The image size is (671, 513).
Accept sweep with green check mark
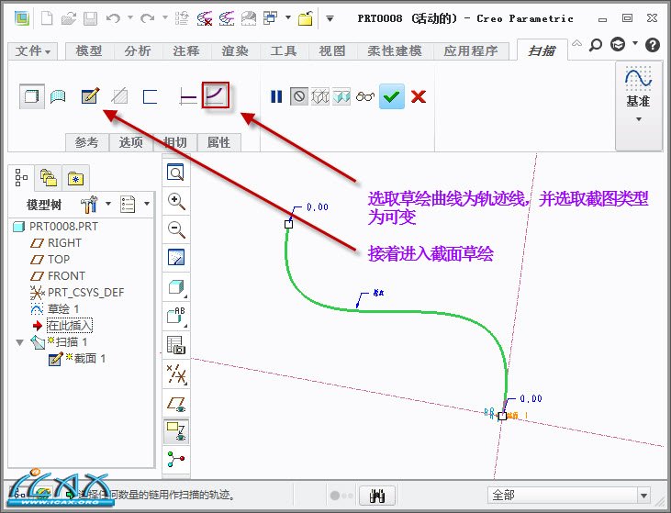tap(392, 96)
